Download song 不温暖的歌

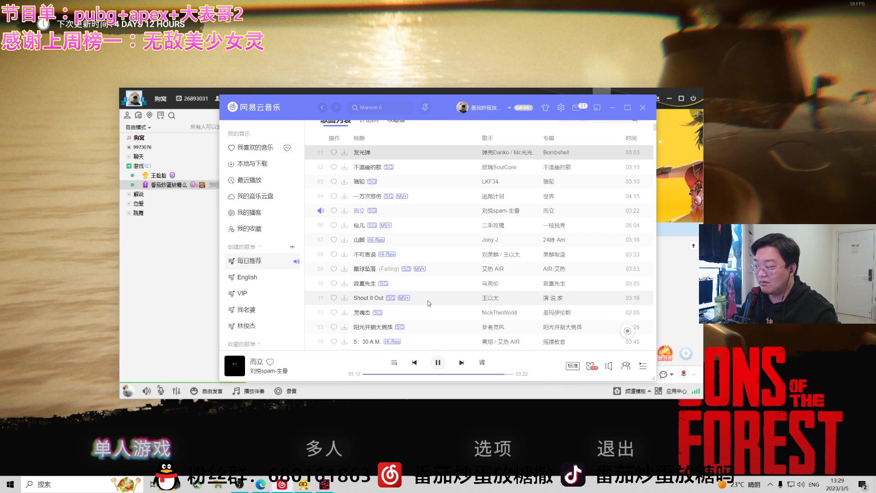344,167
